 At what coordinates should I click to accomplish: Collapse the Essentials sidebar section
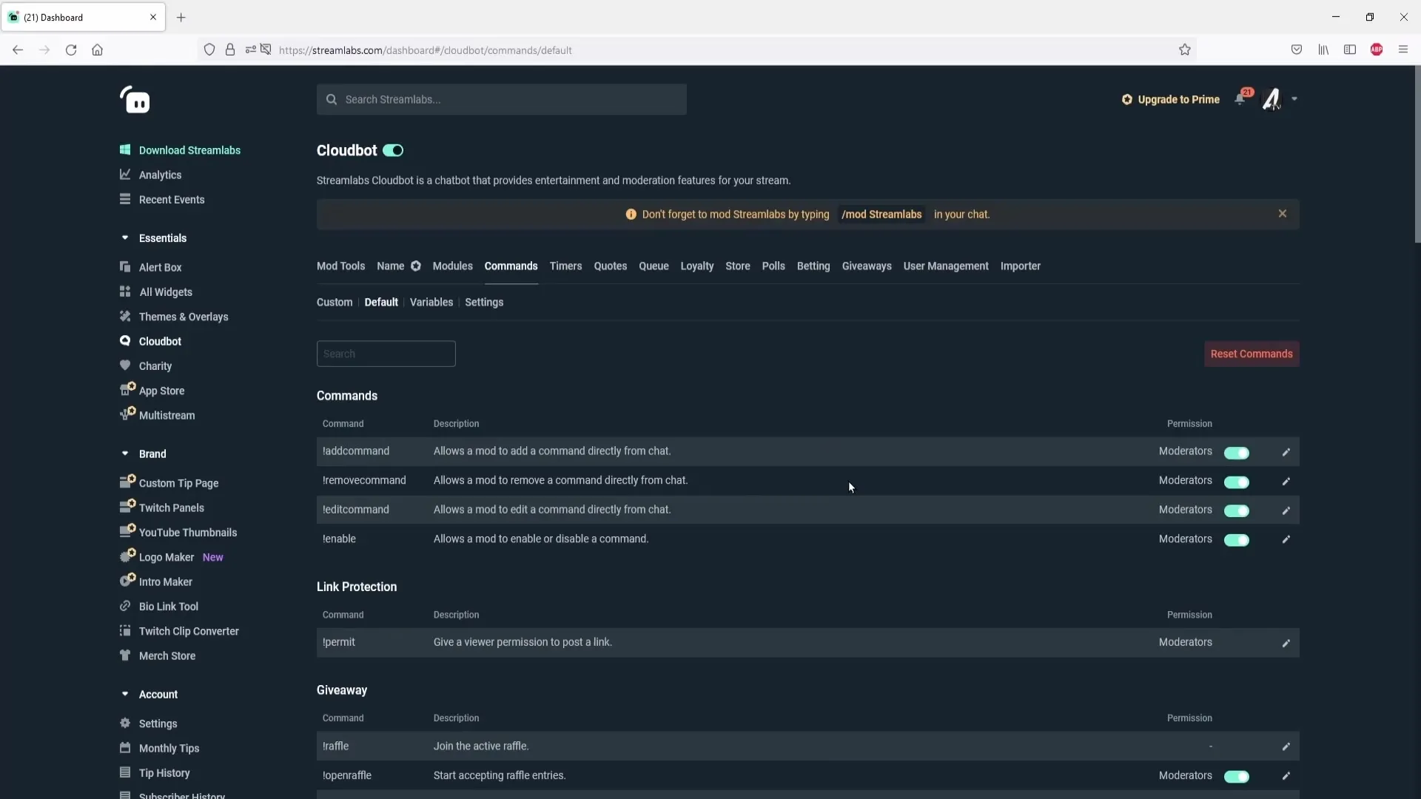point(125,237)
